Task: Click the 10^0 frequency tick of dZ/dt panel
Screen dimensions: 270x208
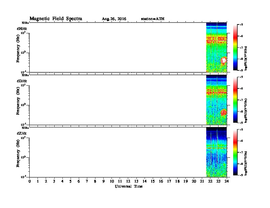Action: 23,157
